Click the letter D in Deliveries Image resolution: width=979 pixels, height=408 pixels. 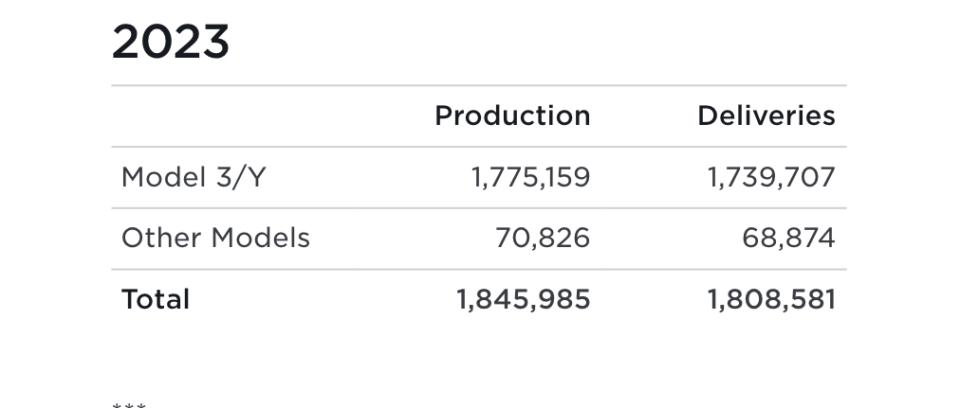[x=708, y=115]
